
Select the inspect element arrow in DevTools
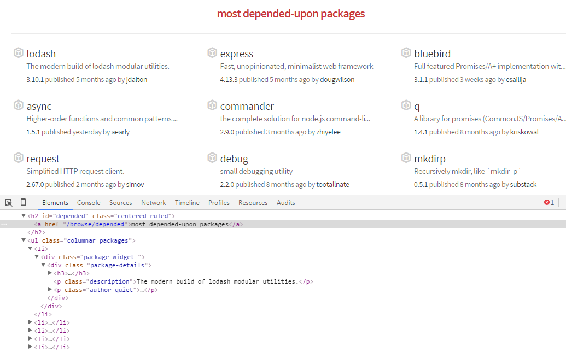[8, 202]
